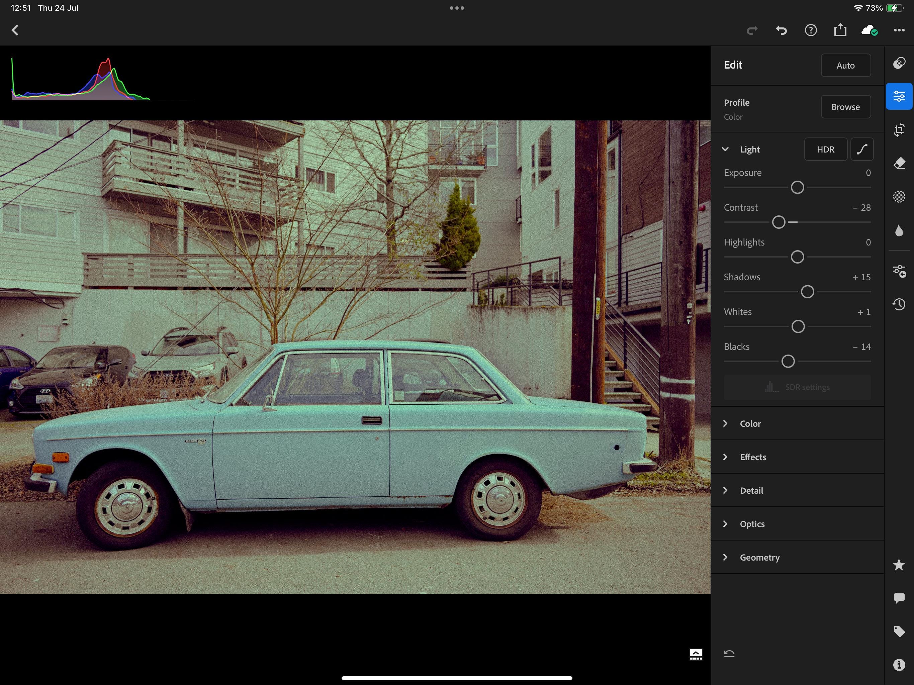
Task: Open the edit History clock icon
Action: pos(899,304)
